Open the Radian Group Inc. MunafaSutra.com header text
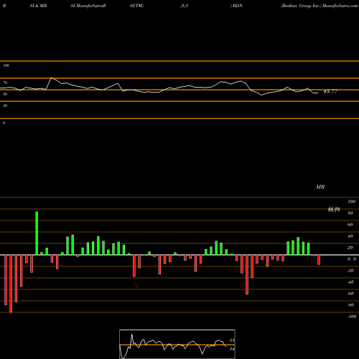 (320, 6)
